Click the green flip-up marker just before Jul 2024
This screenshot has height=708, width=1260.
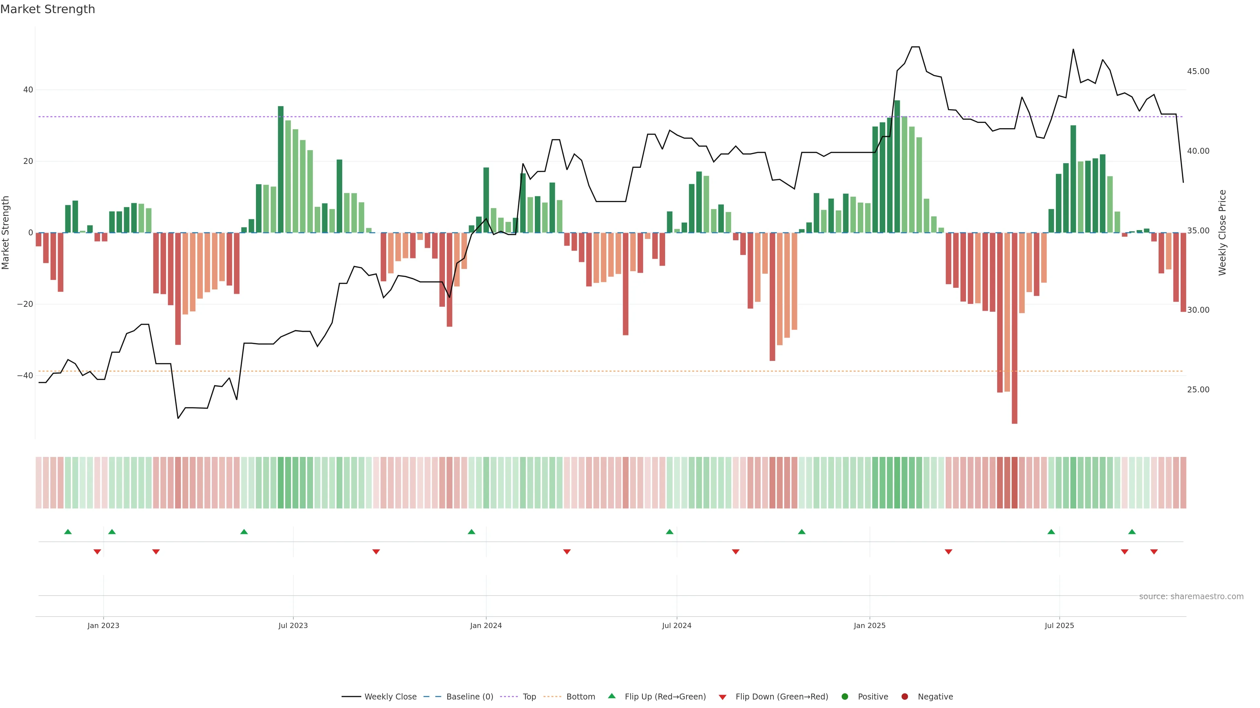click(x=670, y=532)
